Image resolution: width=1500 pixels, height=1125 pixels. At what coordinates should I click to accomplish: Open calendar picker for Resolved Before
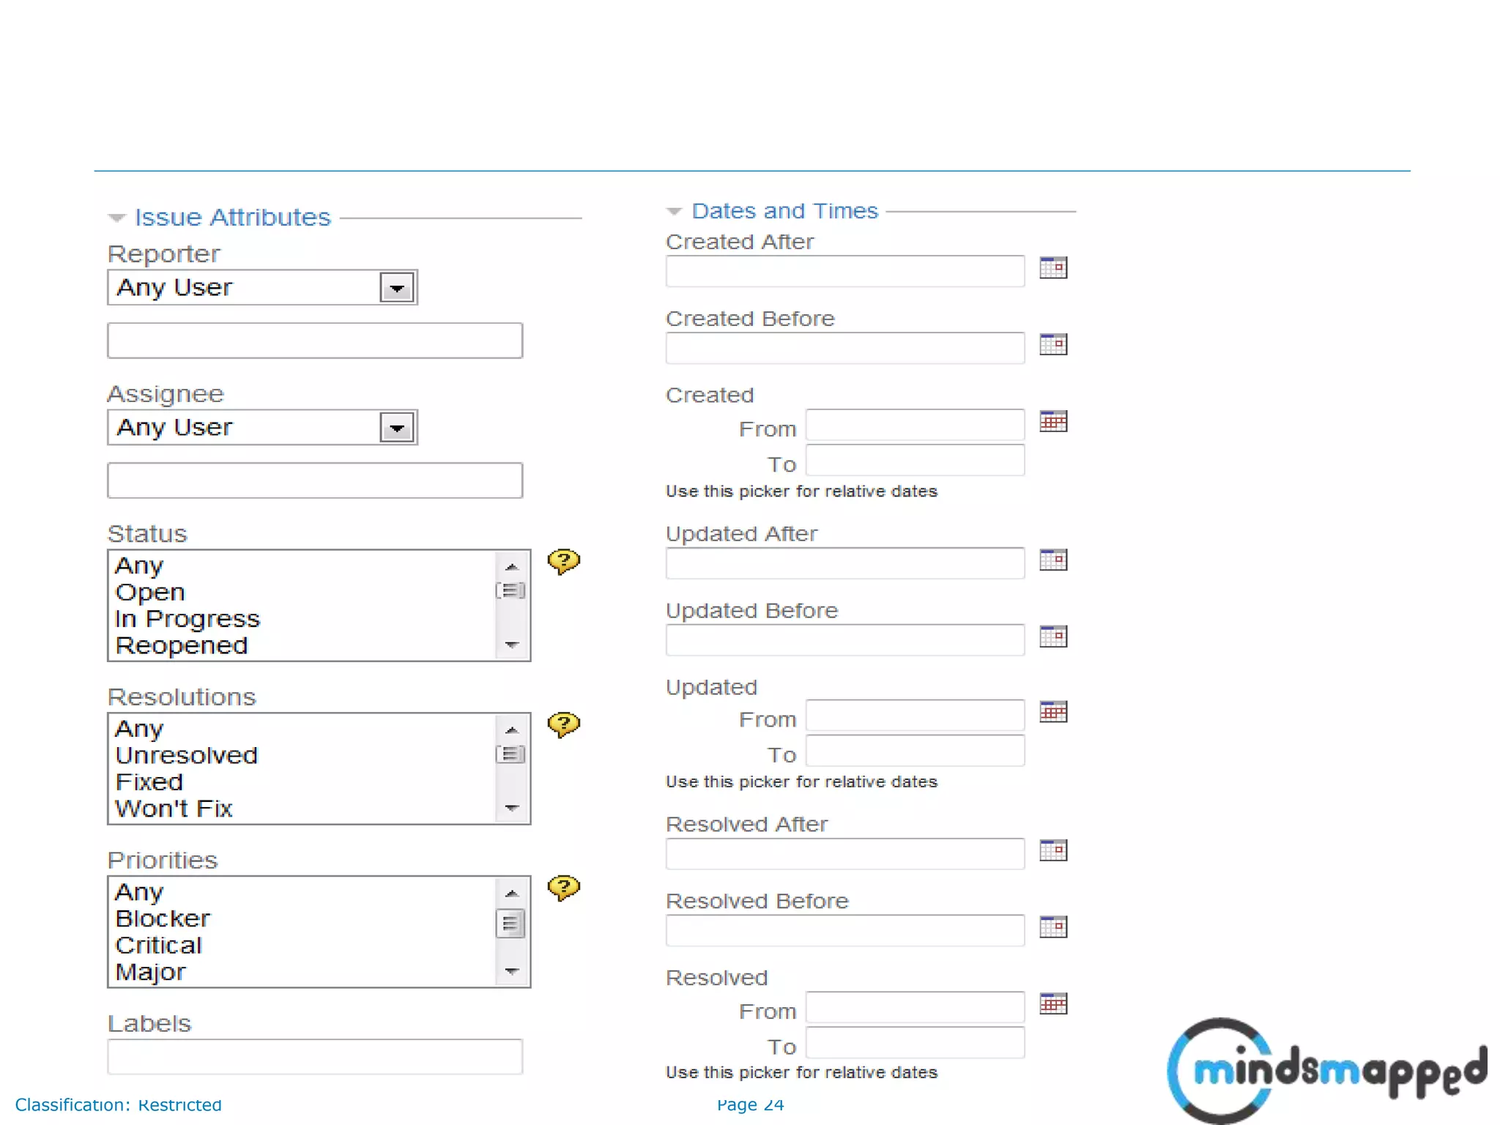coord(1053,927)
